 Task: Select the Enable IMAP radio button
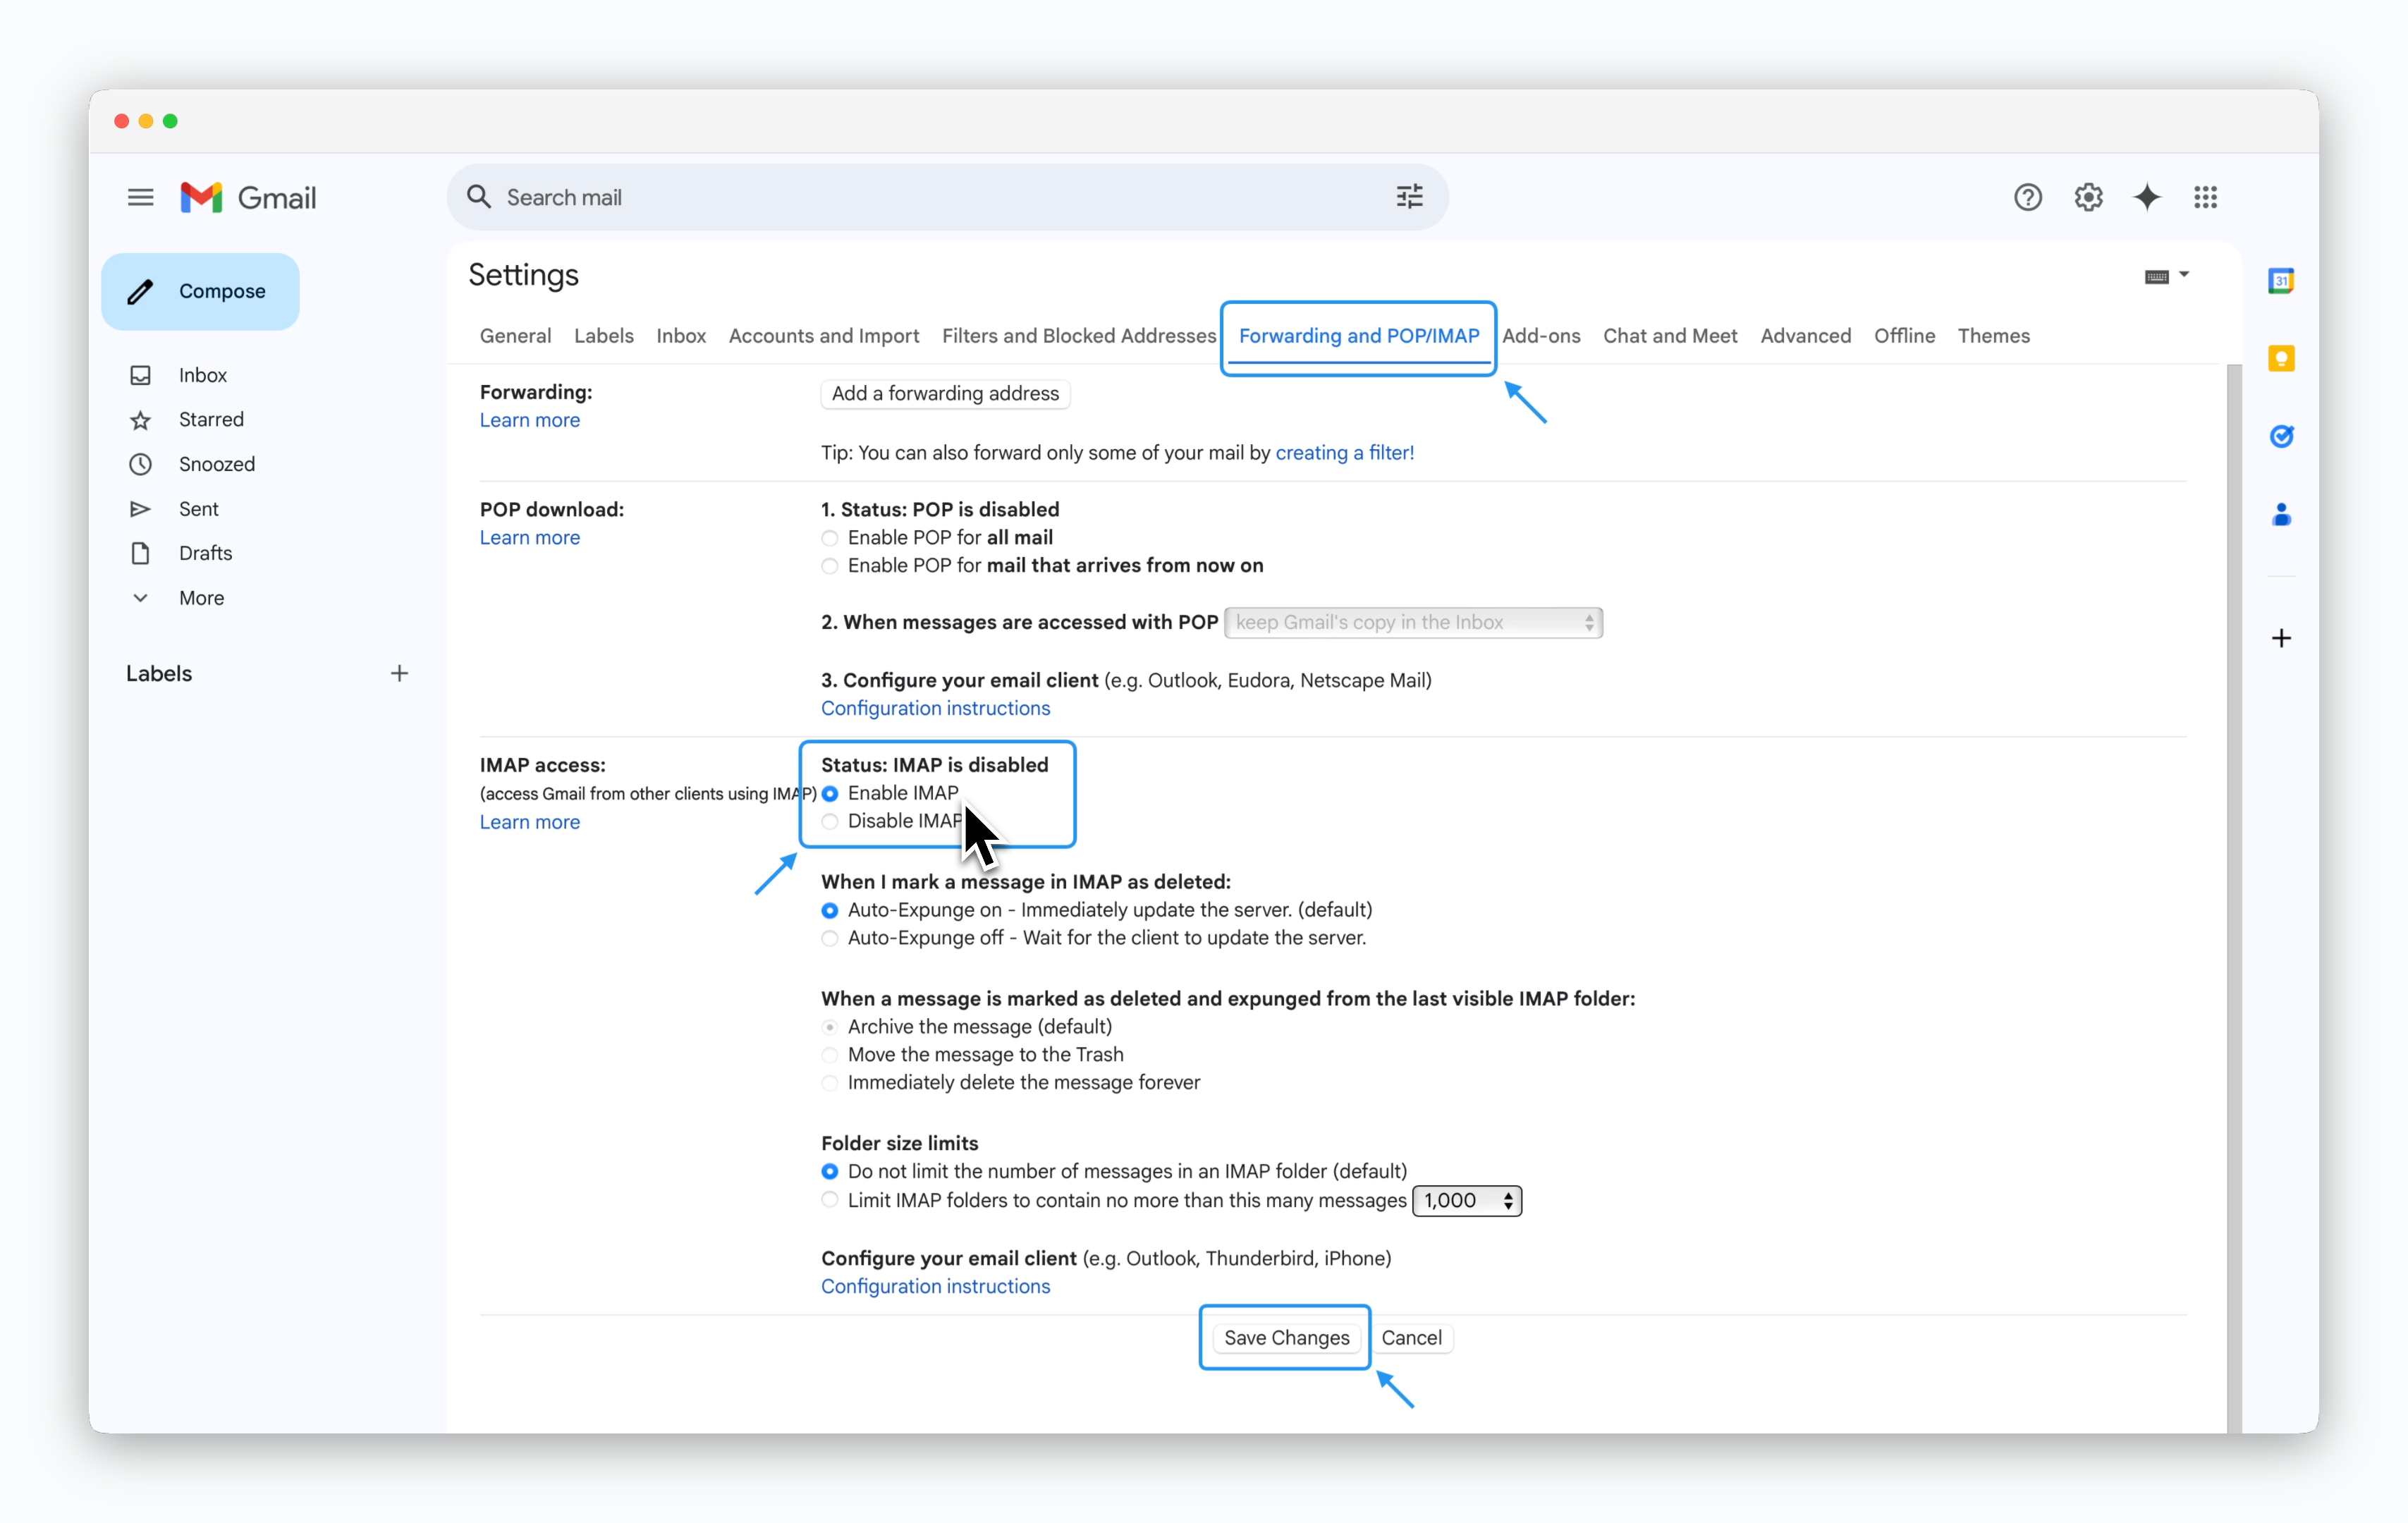(x=829, y=793)
